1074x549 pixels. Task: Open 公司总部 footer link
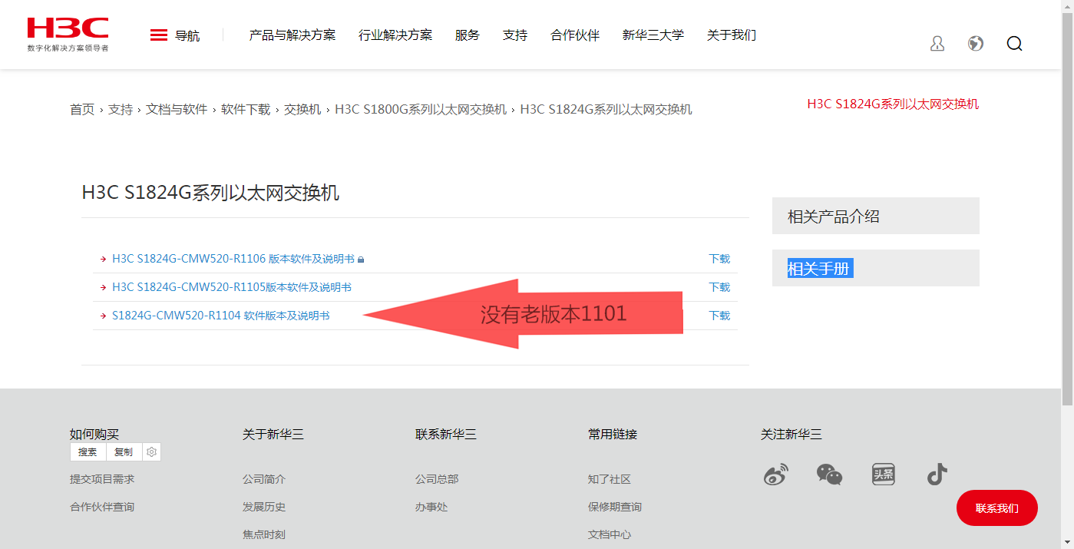(x=437, y=479)
